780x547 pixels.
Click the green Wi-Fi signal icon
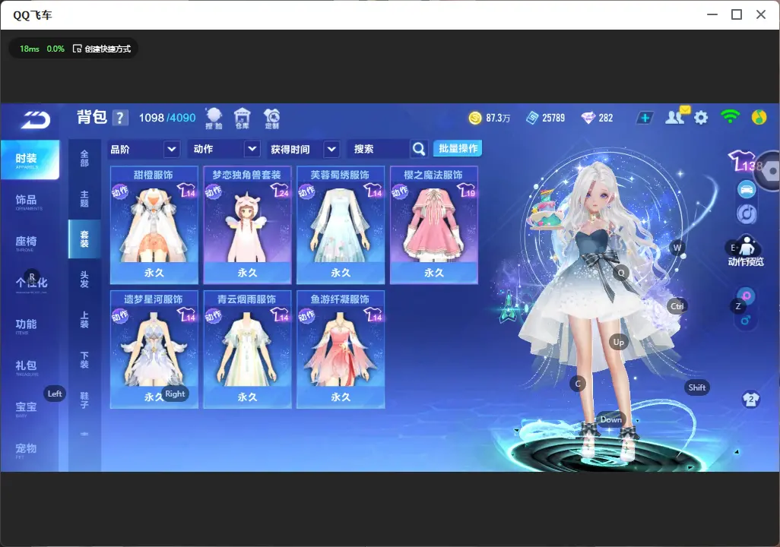click(x=730, y=117)
